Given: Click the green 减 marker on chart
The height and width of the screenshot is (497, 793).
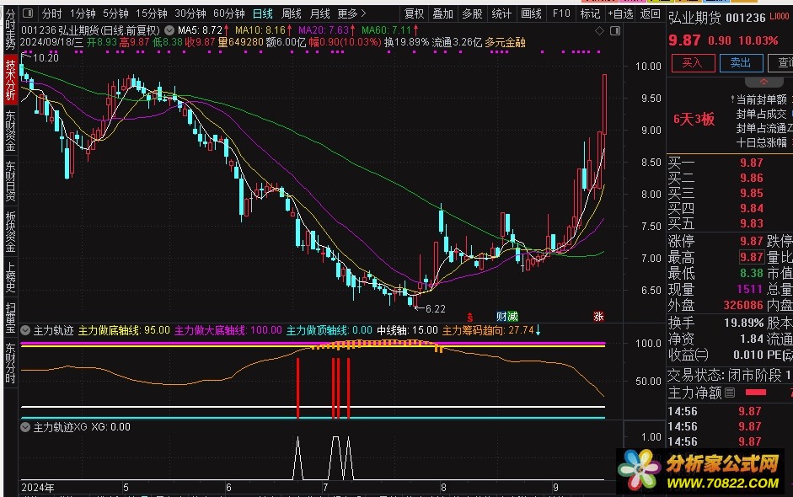Looking at the screenshot, I should pyautogui.click(x=513, y=317).
